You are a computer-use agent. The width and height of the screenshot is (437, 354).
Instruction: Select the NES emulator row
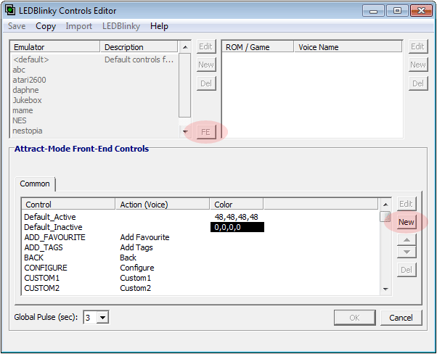[95, 120]
